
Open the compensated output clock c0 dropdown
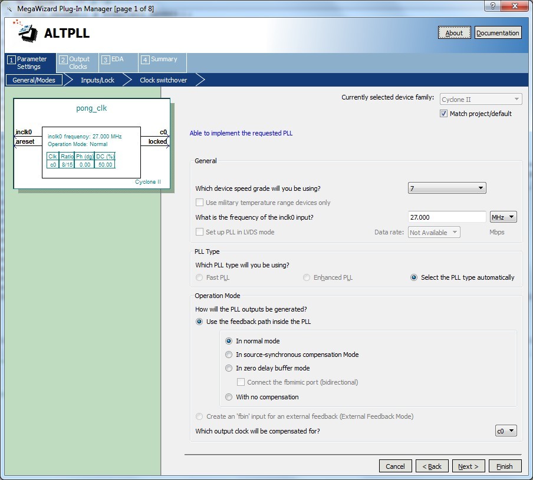pos(505,431)
